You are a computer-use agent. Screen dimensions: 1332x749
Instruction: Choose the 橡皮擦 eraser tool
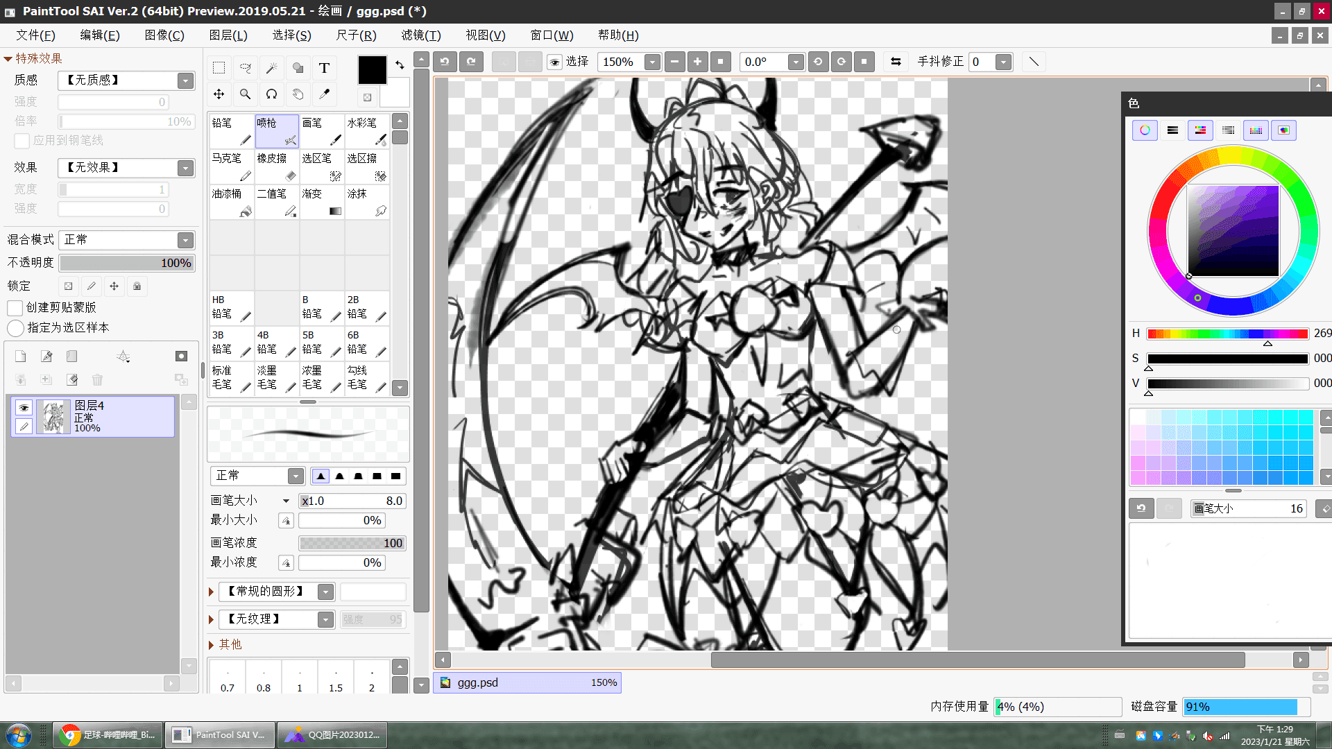click(x=277, y=166)
